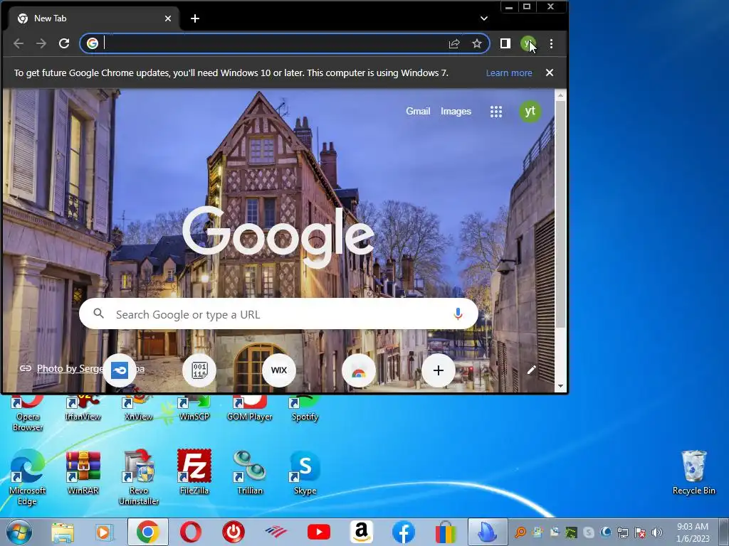Select the New Tab tab
This screenshot has height=546, width=729.
pos(94,18)
